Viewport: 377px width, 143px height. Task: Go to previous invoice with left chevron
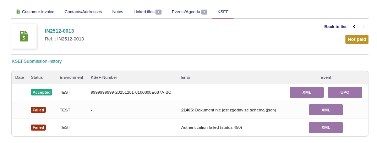coord(354,27)
